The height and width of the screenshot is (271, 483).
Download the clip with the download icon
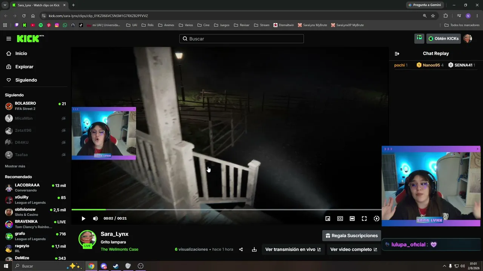(254, 250)
